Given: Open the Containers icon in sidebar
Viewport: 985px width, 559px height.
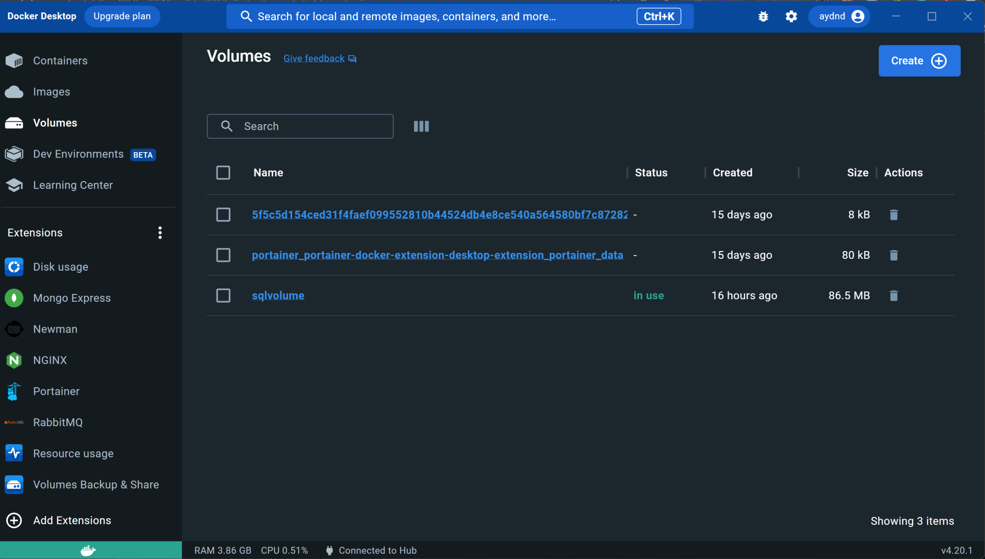Looking at the screenshot, I should coord(14,61).
